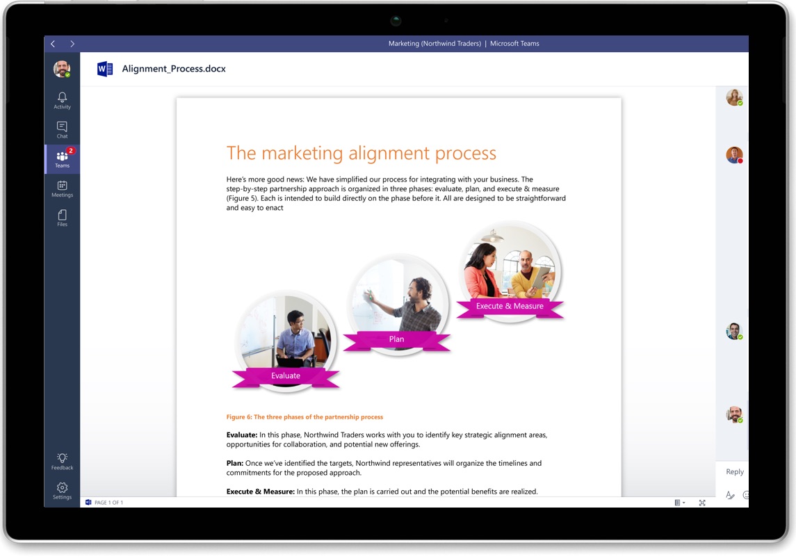Viewport: 796px width, 559px height.
Task: Open the Files section
Action: point(62,218)
